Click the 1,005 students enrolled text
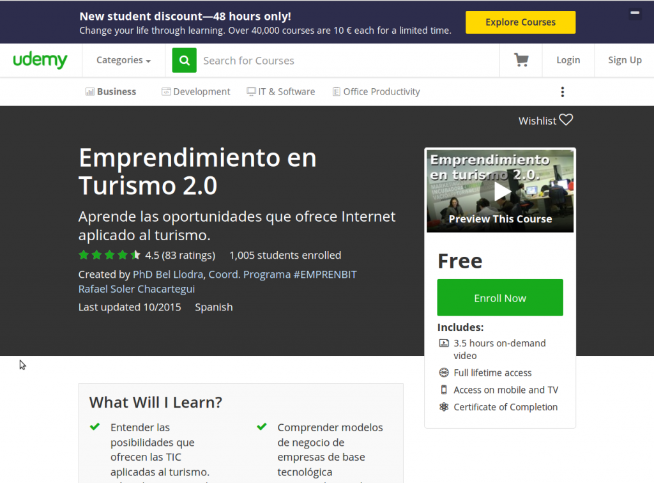Viewport: 654px width, 483px height. pyautogui.click(x=285, y=256)
